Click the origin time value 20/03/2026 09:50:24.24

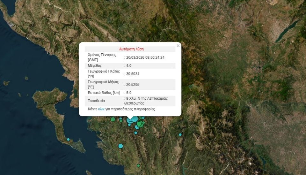click(145, 57)
